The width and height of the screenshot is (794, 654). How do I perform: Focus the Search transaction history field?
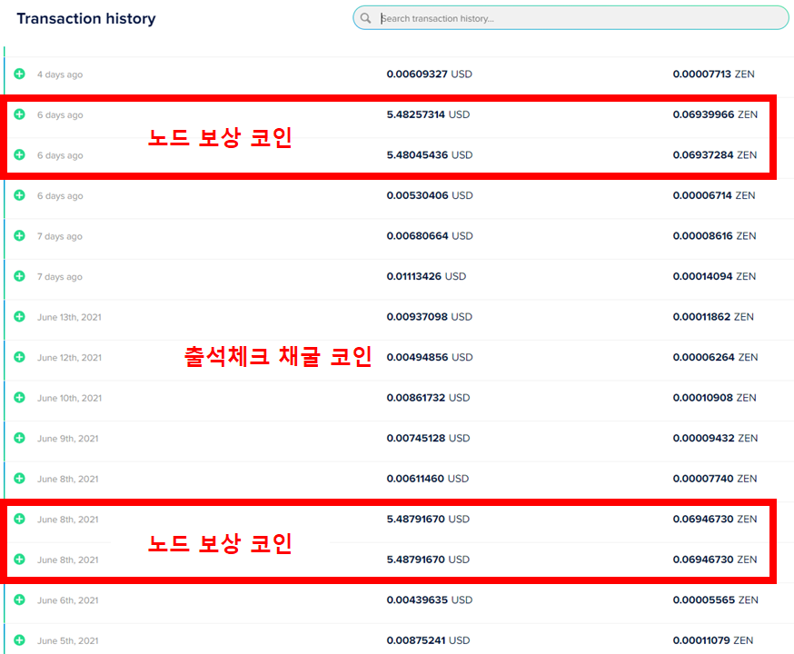[x=571, y=18]
